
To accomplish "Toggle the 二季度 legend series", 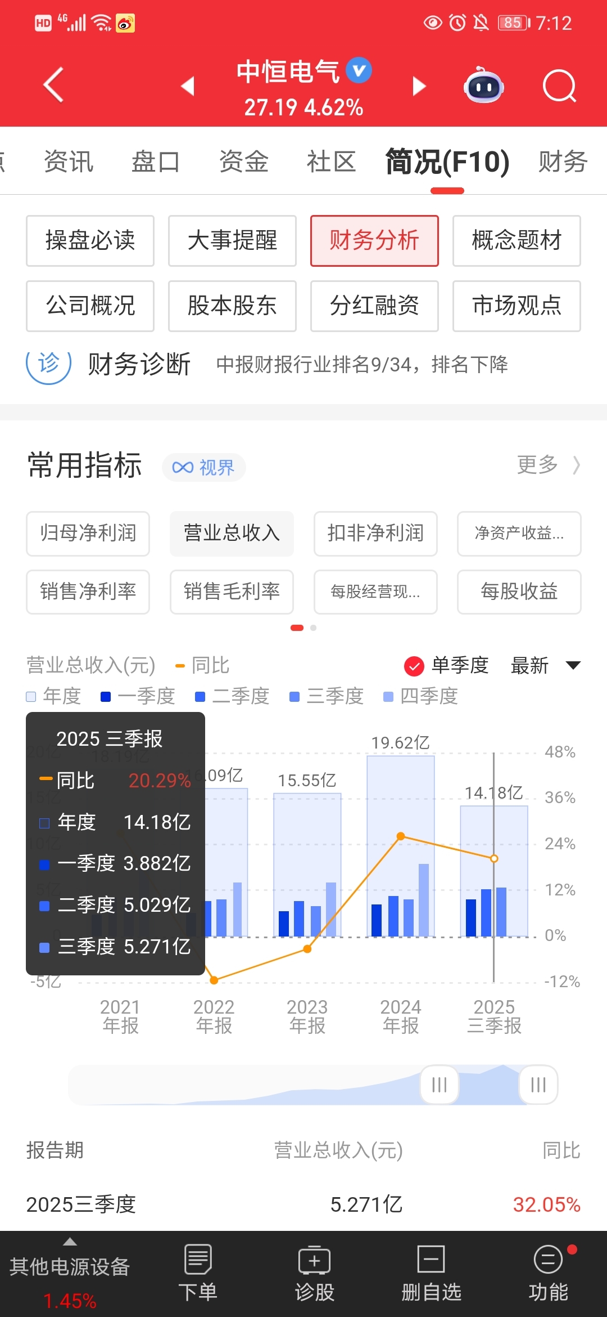I will point(232,696).
